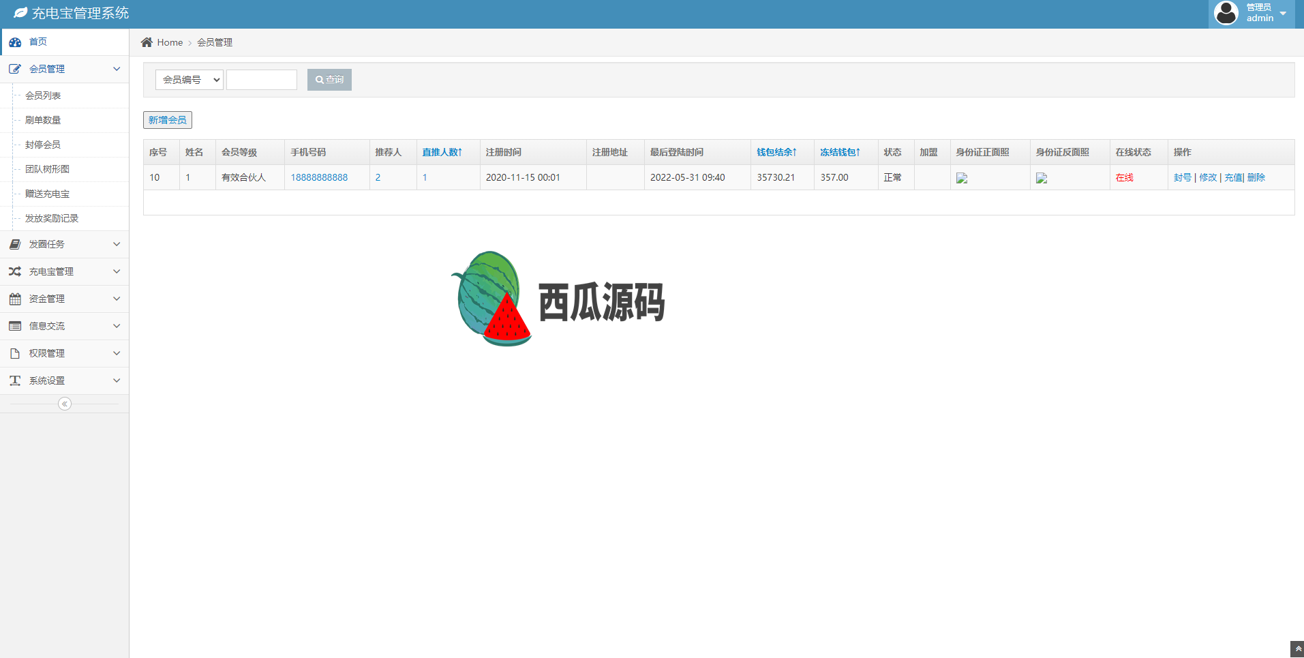Click 删除 action for member 10
The width and height of the screenshot is (1304, 658).
(1256, 177)
